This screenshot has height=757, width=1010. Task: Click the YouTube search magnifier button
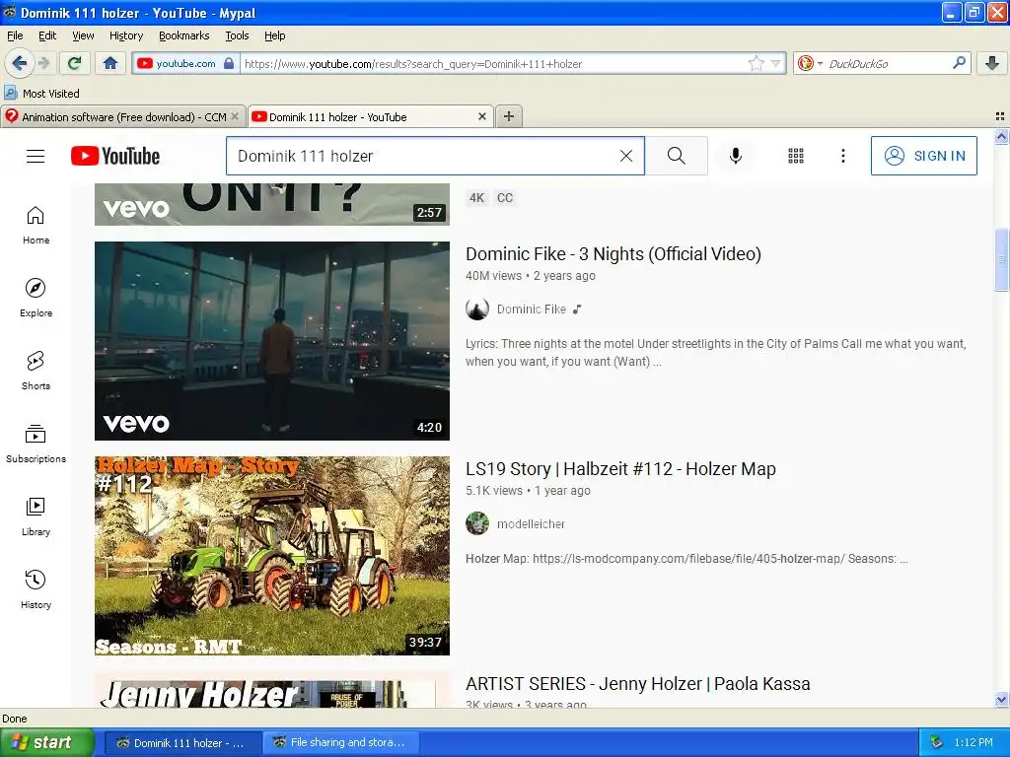(677, 156)
